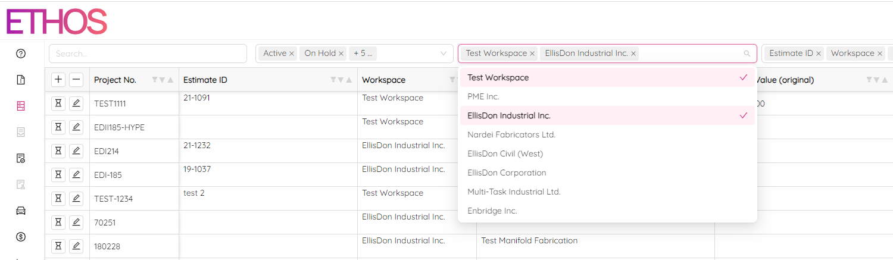Remove the Active status tag
Screen dimensions: 893x260
click(x=292, y=54)
